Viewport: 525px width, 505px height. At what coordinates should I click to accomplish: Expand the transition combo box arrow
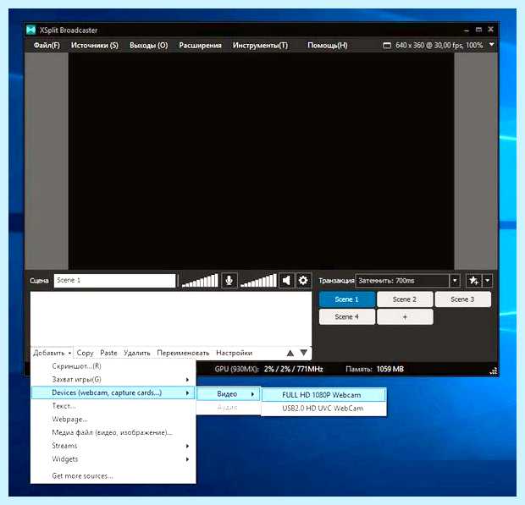[x=455, y=281]
